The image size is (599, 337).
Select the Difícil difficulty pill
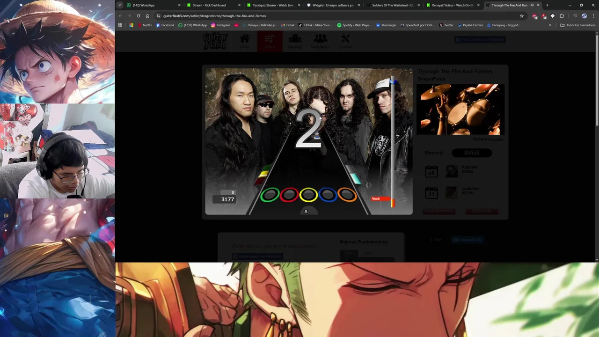[x=472, y=153]
